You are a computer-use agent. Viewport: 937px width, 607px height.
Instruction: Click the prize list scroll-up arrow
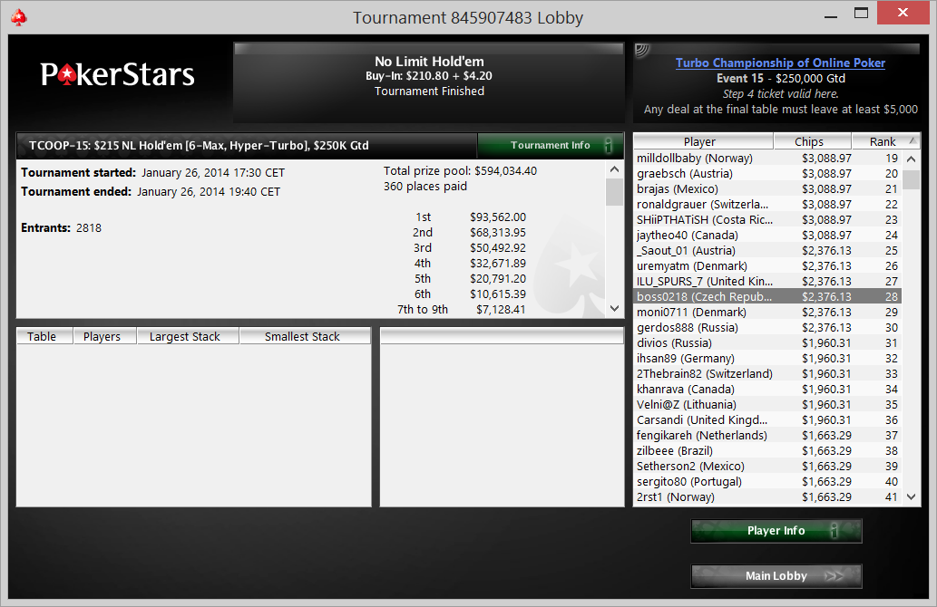(615, 169)
